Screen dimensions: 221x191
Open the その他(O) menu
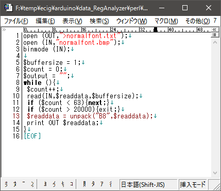(197, 21)
